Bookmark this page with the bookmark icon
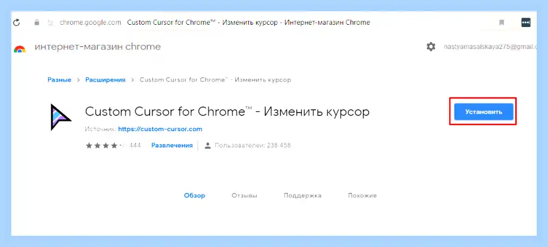The width and height of the screenshot is (548, 247). pyautogui.click(x=502, y=23)
